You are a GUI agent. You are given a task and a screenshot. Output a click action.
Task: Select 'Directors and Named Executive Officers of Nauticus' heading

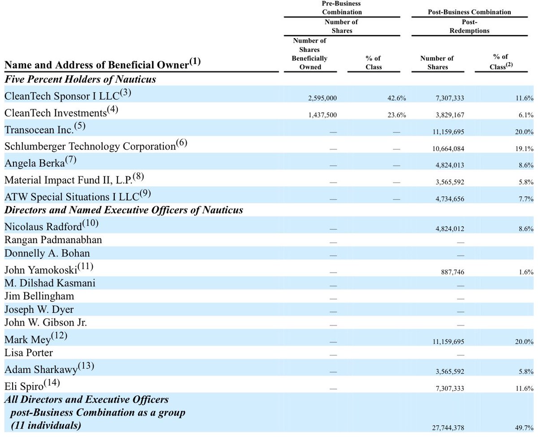[x=124, y=210]
